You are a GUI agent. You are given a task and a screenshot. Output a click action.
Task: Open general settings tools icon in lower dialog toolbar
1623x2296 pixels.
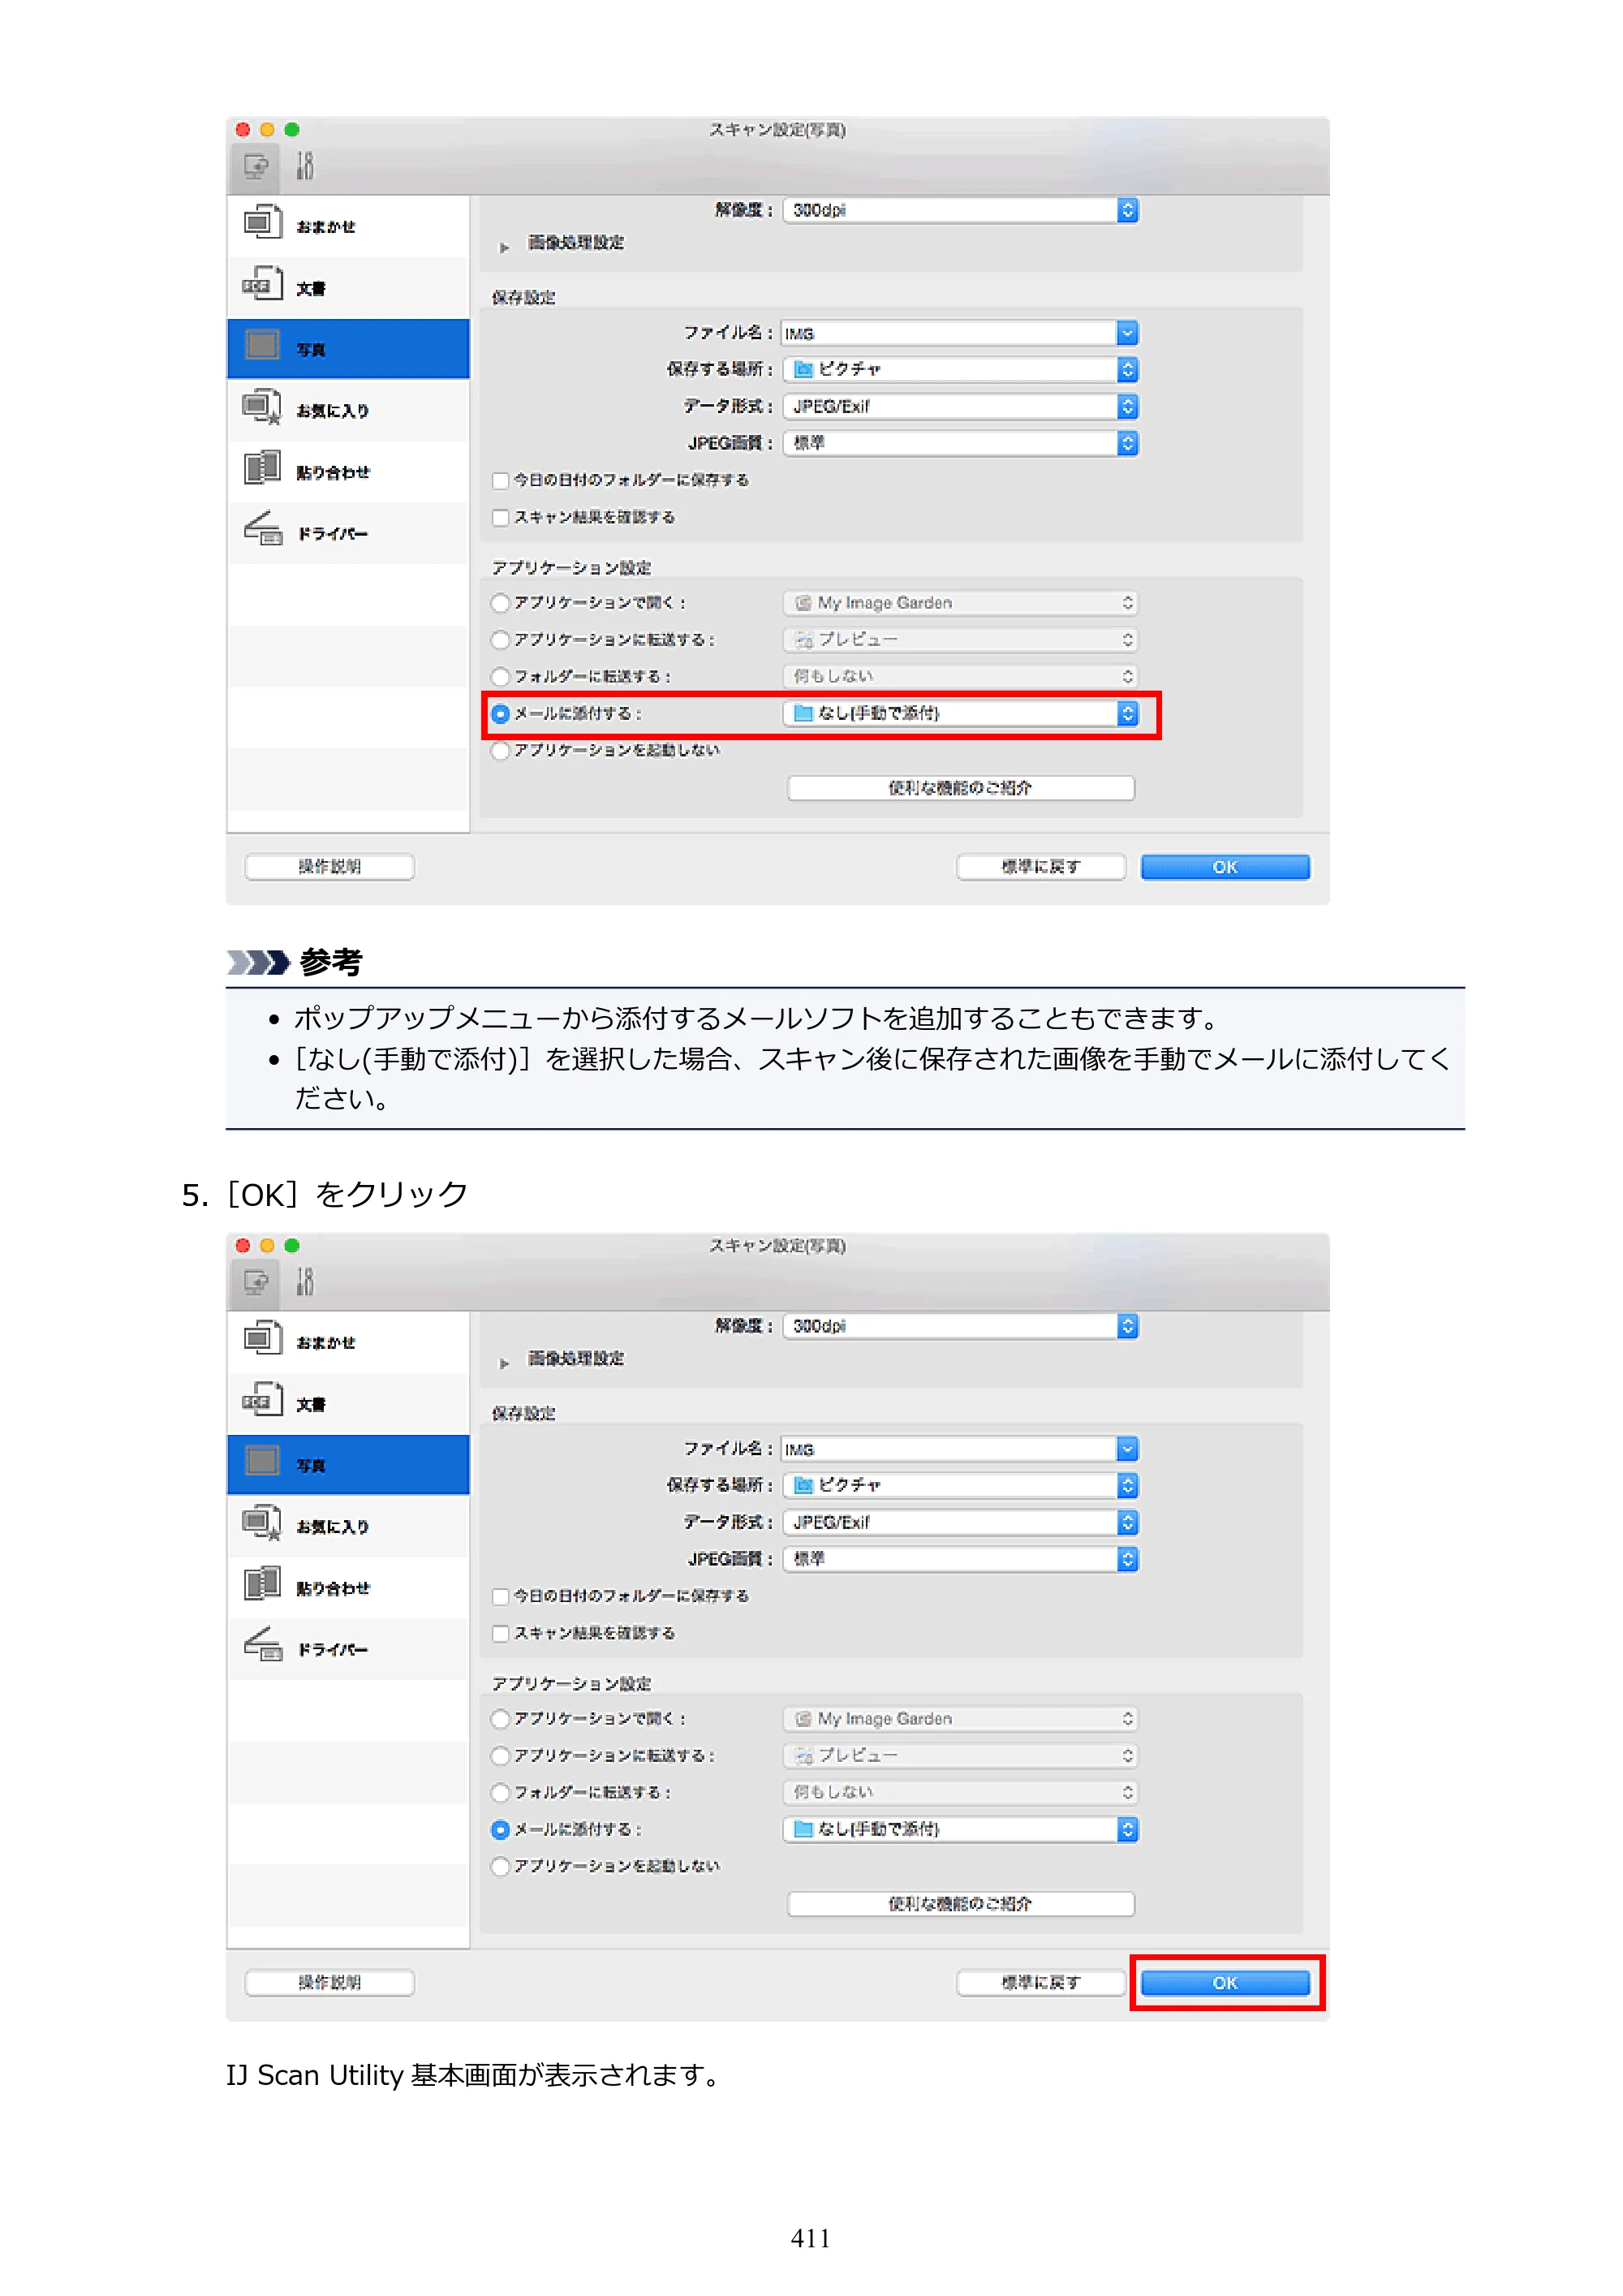pyautogui.click(x=306, y=1281)
